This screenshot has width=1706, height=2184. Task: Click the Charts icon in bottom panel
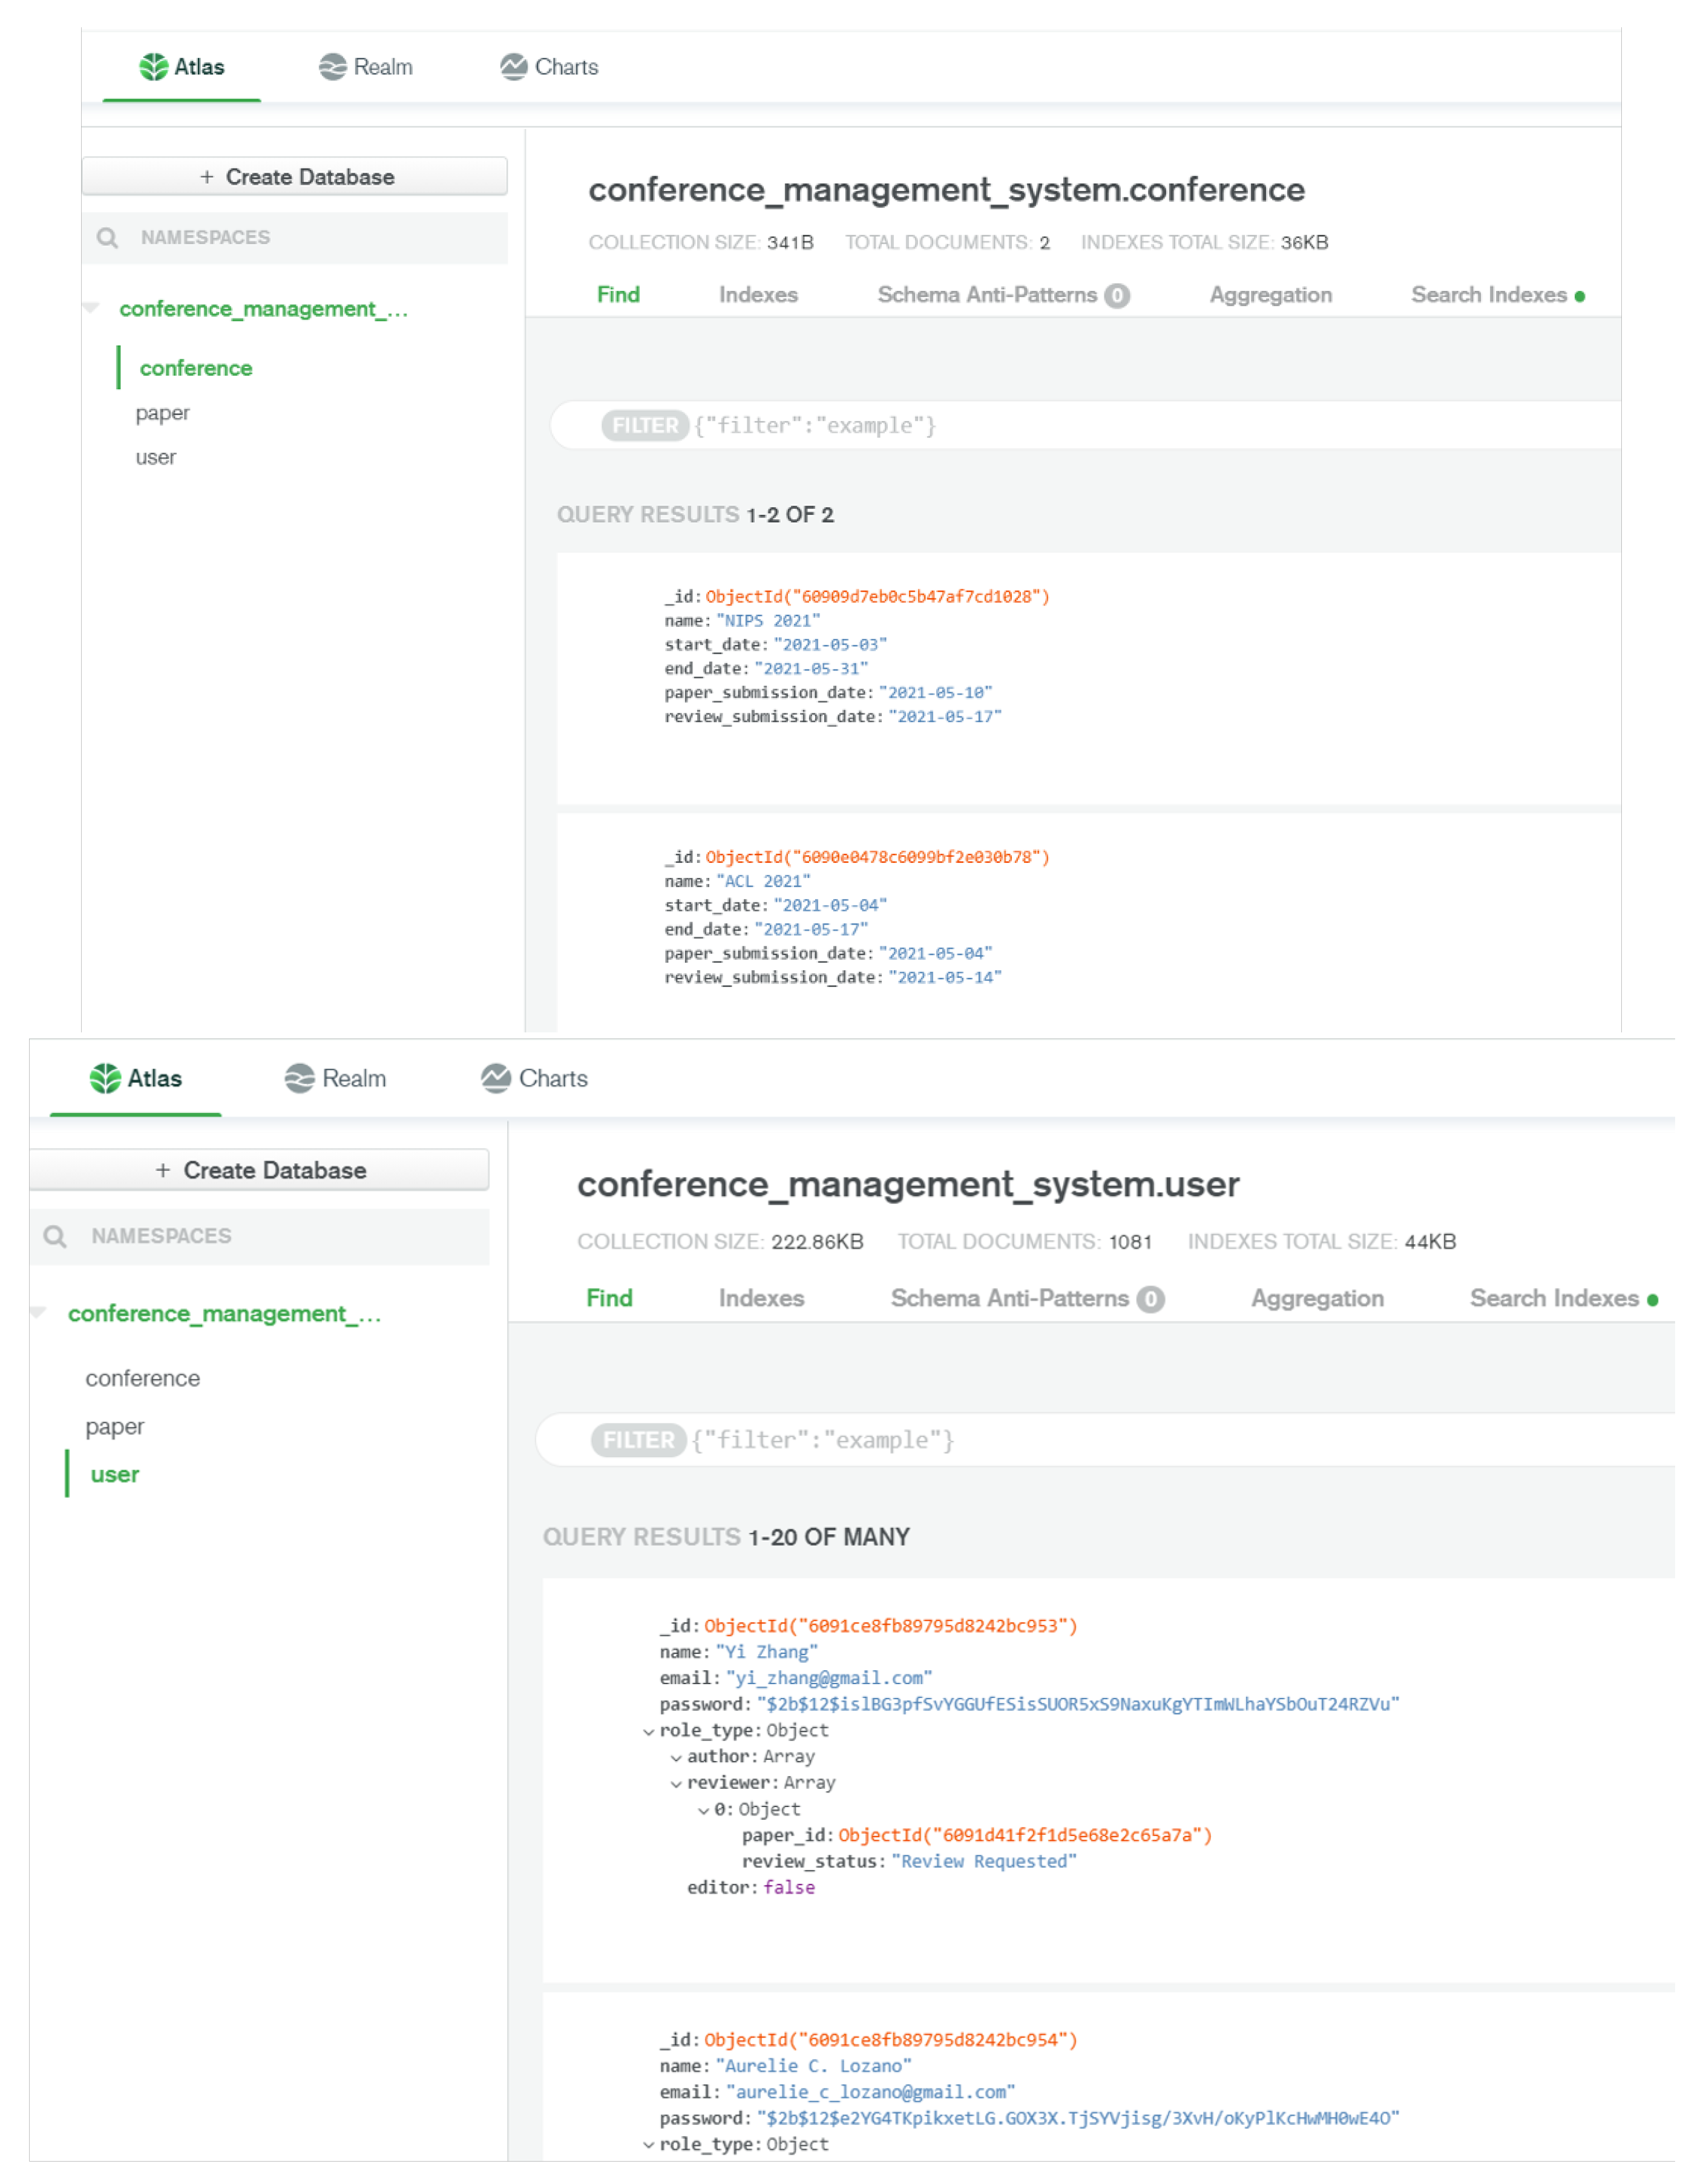click(496, 1078)
